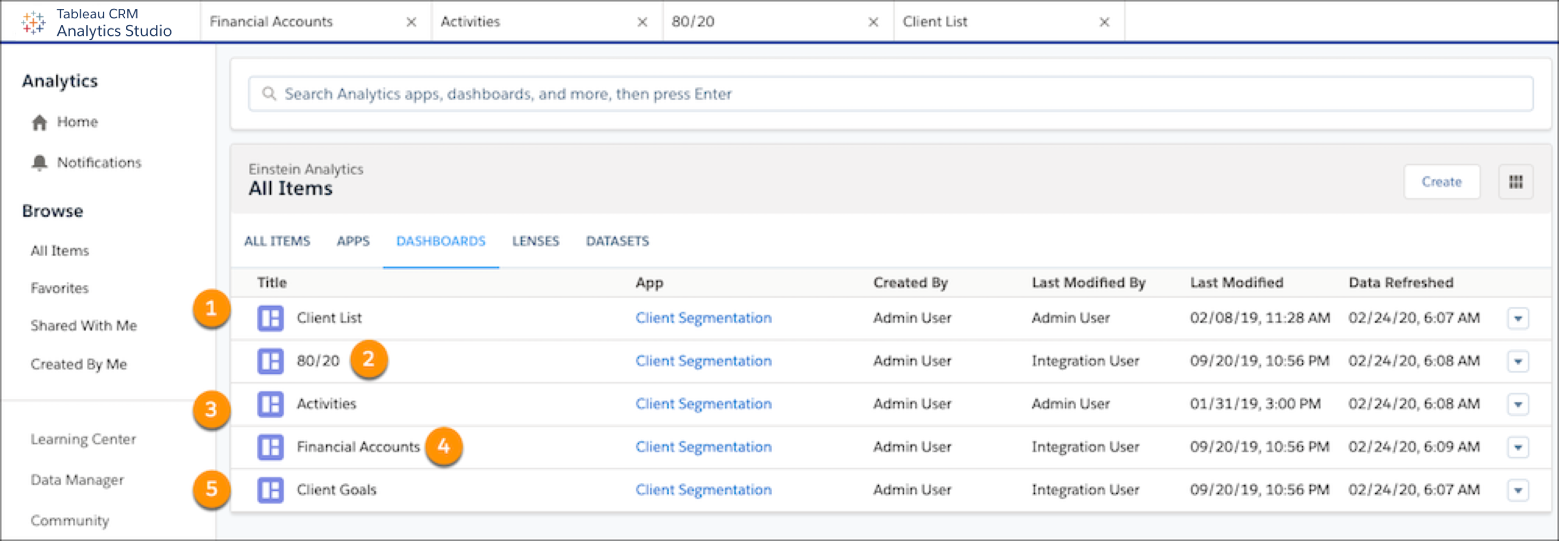
Task: Click the dashboard icon for Activities row
Action: point(271,404)
